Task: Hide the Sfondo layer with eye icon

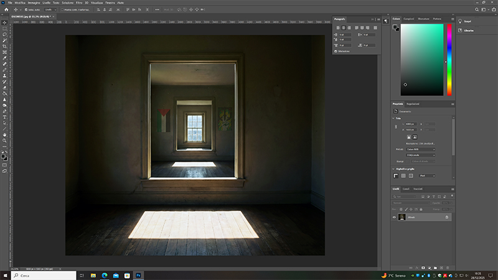Action: click(394, 217)
